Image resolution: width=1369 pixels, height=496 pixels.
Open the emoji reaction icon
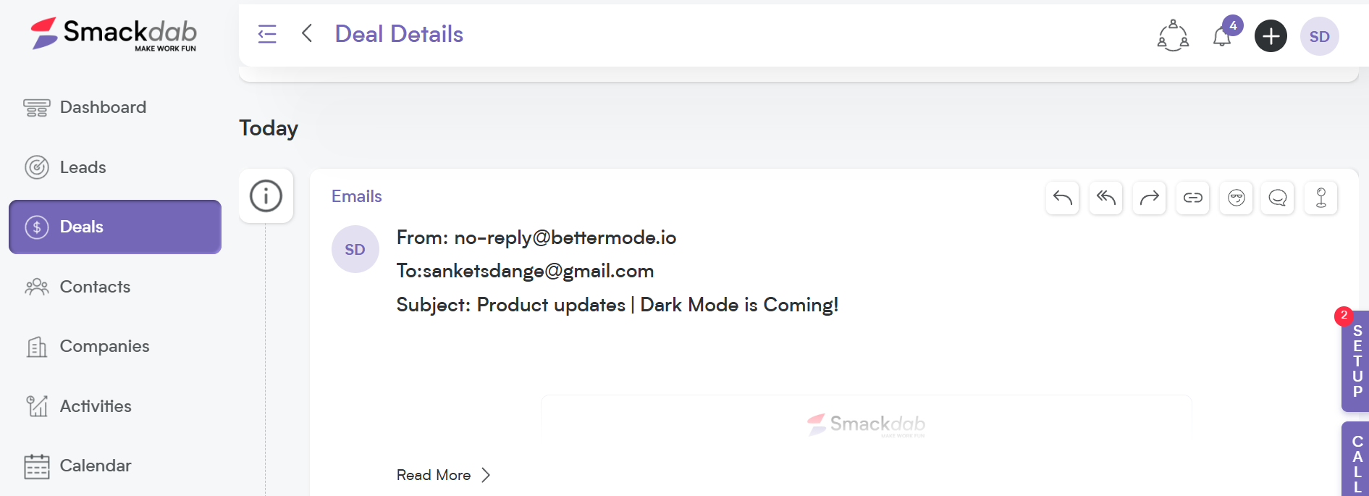point(1236,198)
